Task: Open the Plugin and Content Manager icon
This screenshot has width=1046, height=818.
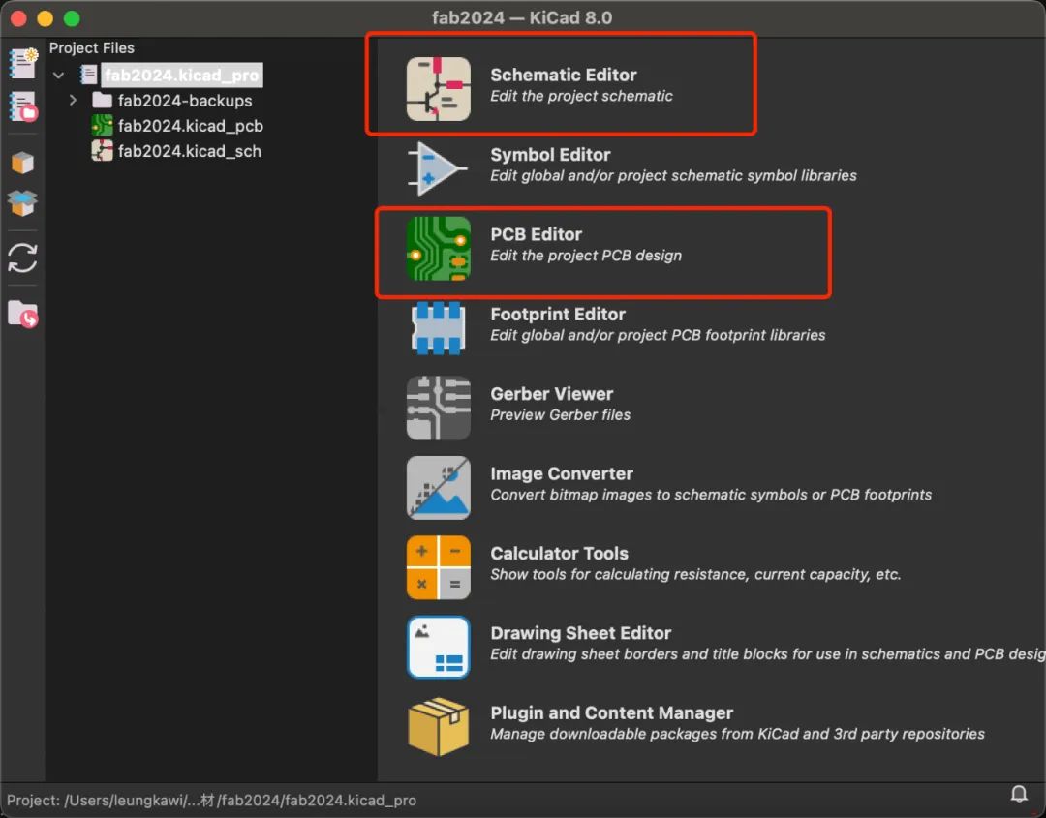Action: coord(439,727)
